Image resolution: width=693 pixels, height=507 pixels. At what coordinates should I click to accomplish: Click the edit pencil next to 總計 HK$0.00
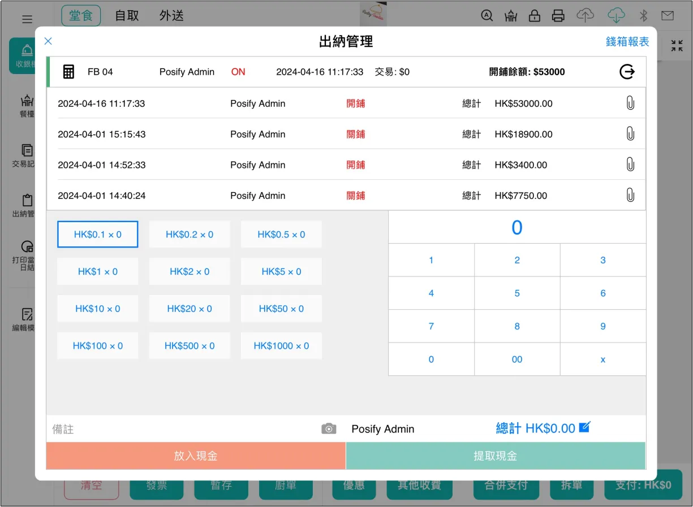(x=585, y=427)
